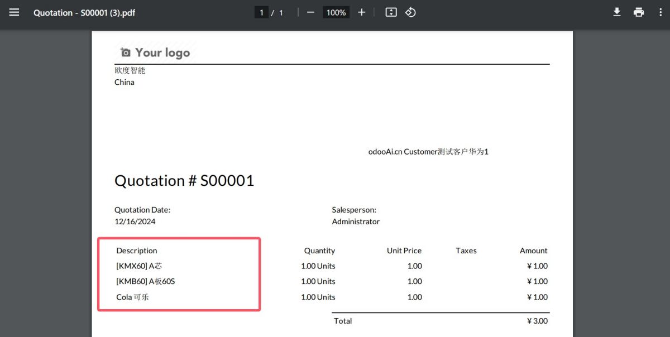Click the Amount column header
This screenshot has width=670, height=337.
[534, 251]
